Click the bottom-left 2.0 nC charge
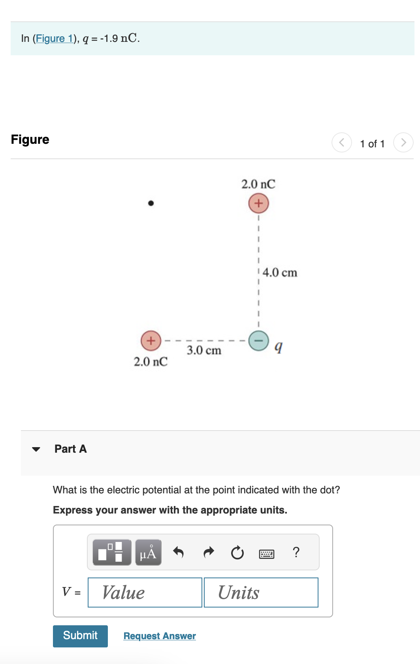The image size is (420, 664). (150, 340)
